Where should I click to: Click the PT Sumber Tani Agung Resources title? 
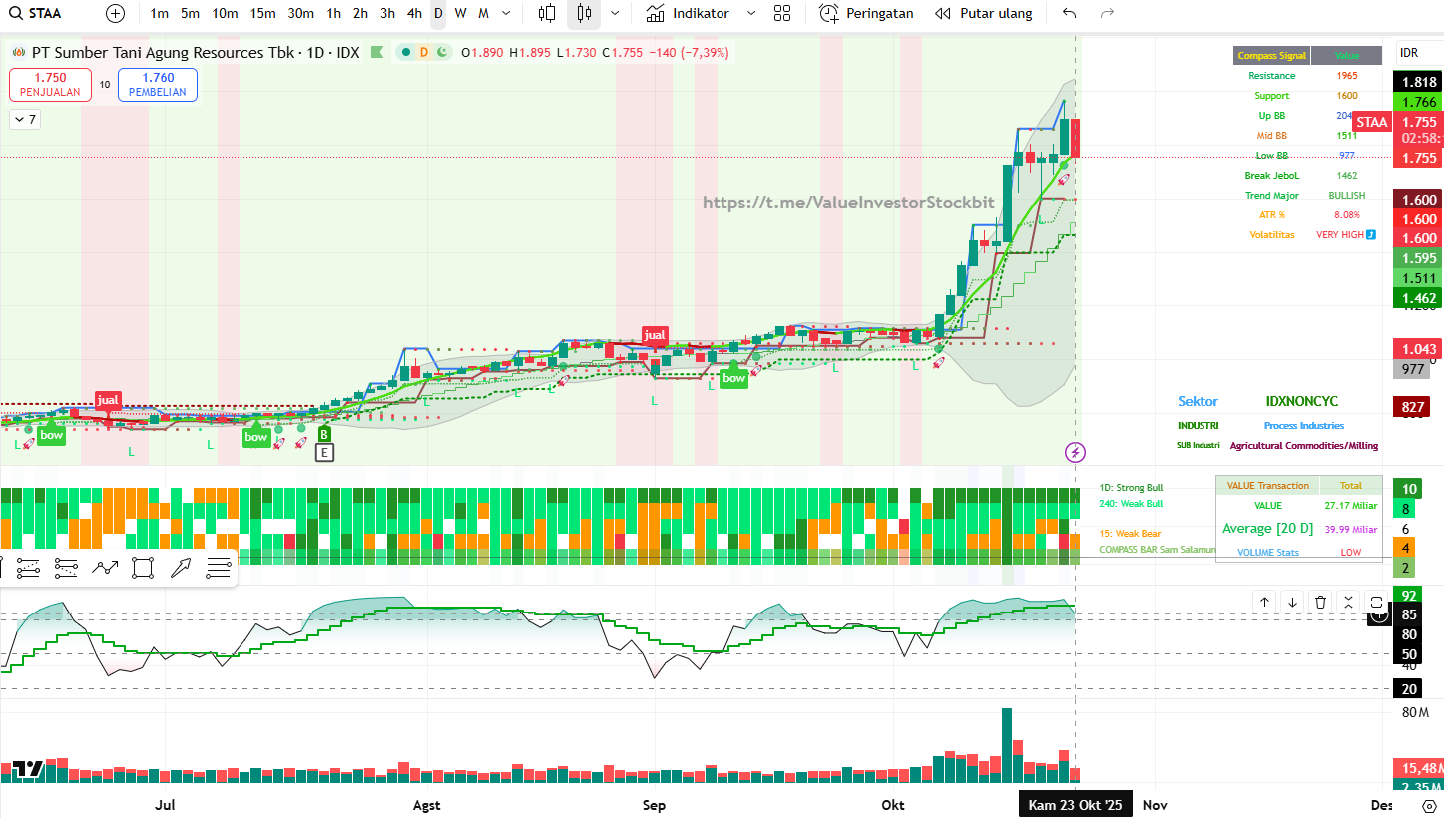[x=164, y=52]
